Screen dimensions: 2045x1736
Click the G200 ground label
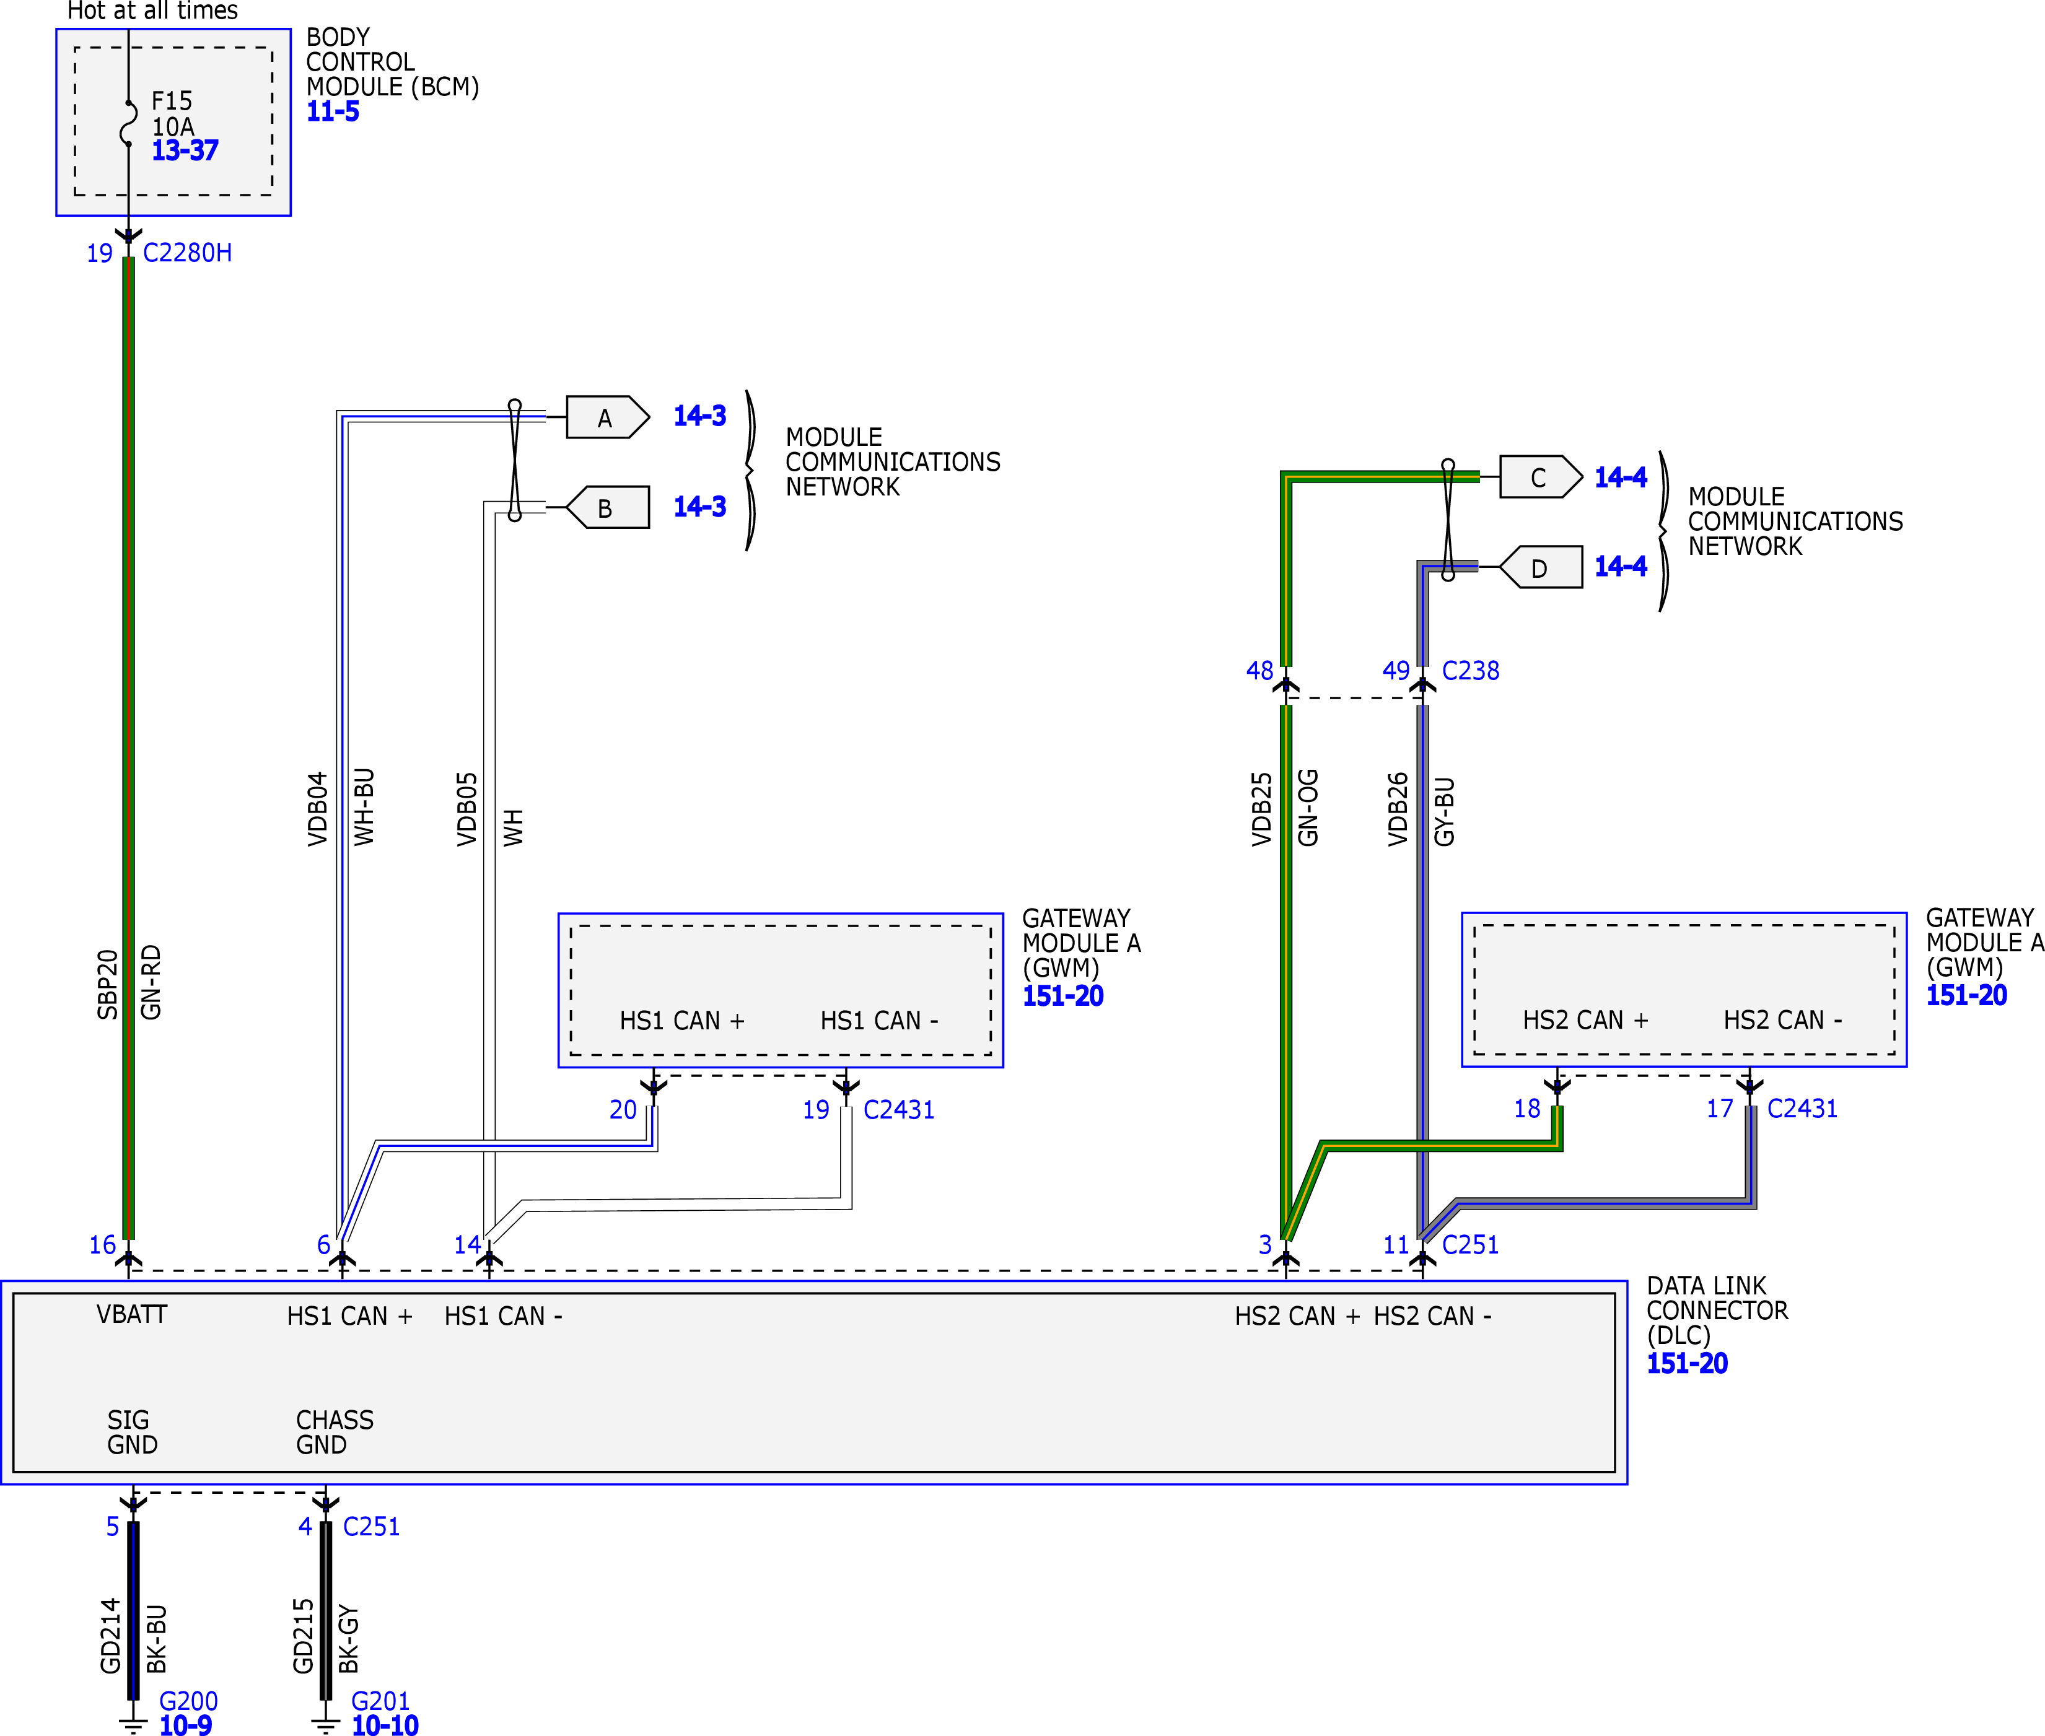point(188,1701)
